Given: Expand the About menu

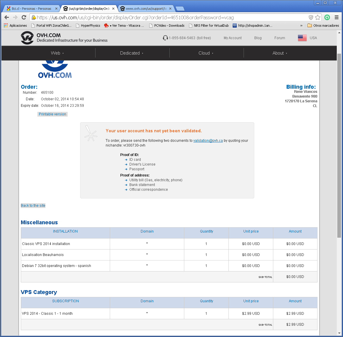Looking at the screenshot, I should coord(280,53).
